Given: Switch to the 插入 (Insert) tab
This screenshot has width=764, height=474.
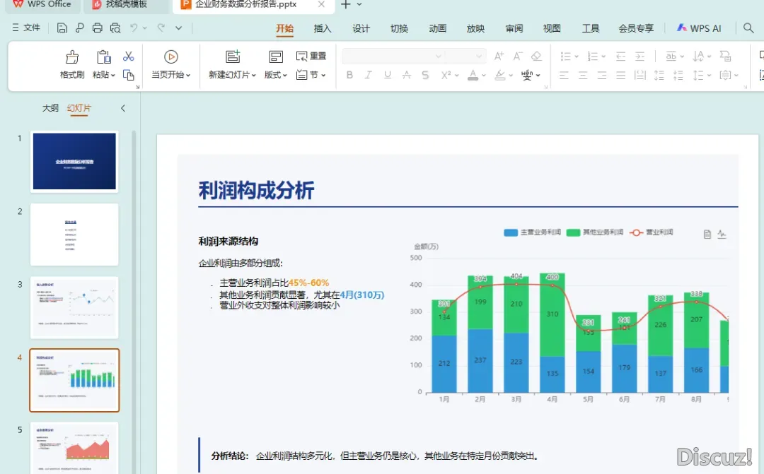Looking at the screenshot, I should point(322,28).
